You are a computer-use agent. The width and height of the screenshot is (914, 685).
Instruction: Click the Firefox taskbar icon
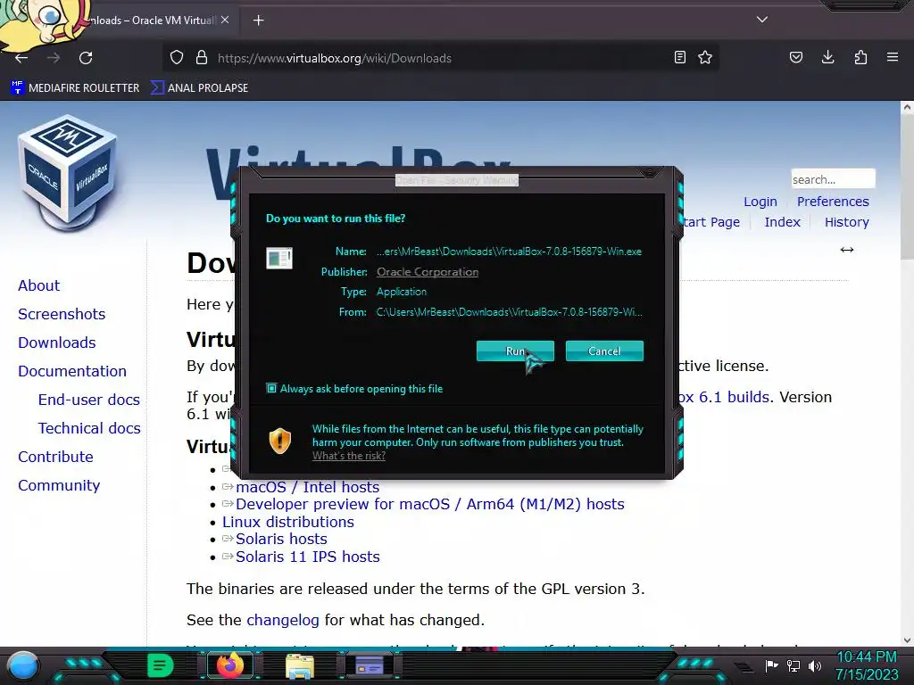[229, 665]
